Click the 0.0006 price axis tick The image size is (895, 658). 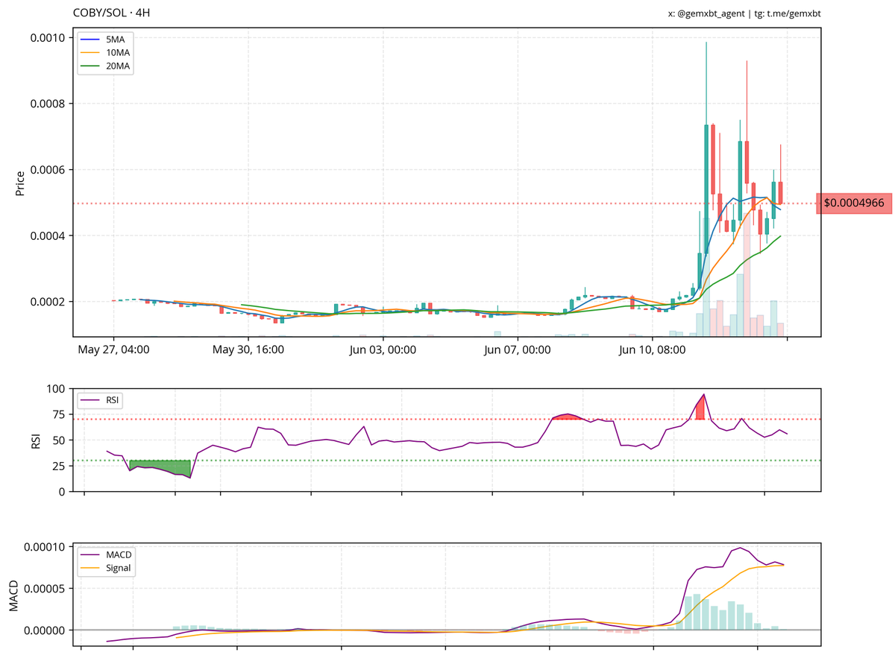click(x=48, y=170)
